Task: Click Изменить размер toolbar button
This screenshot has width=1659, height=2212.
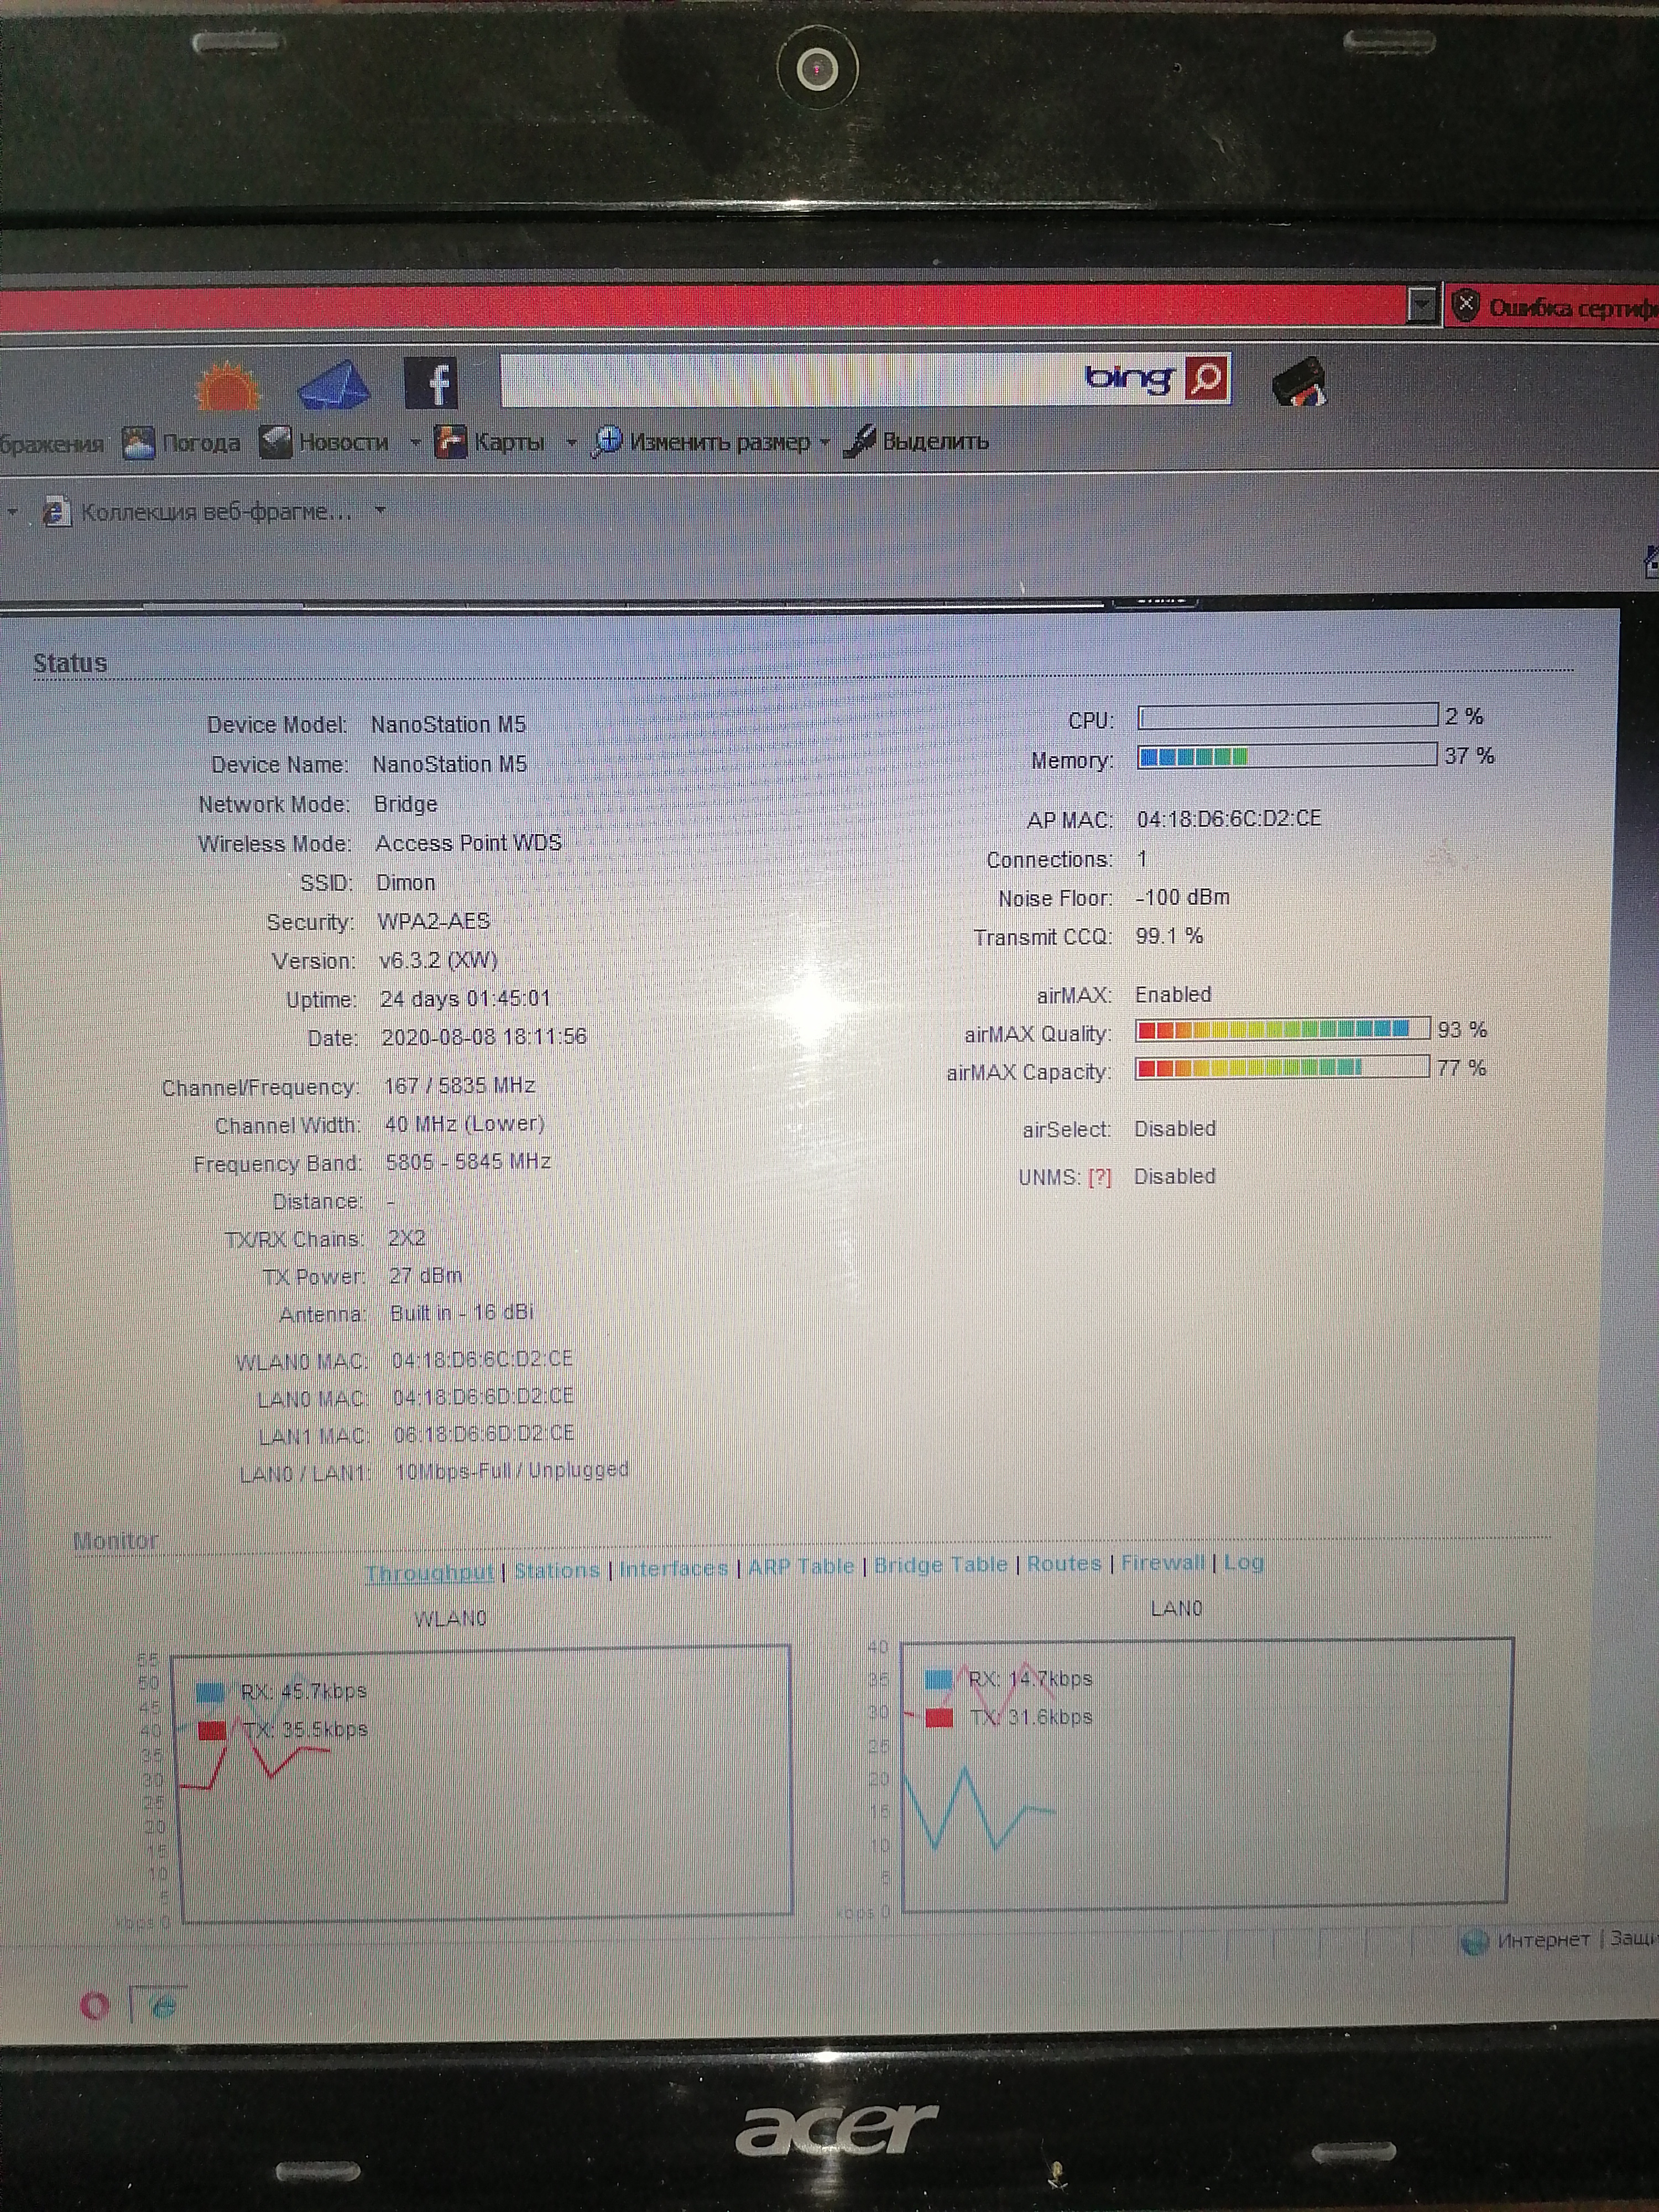Action: [x=702, y=441]
